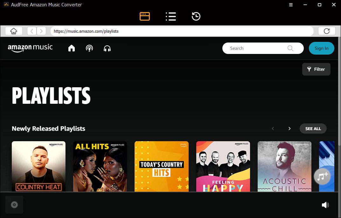Click the browser home button

click(14, 31)
